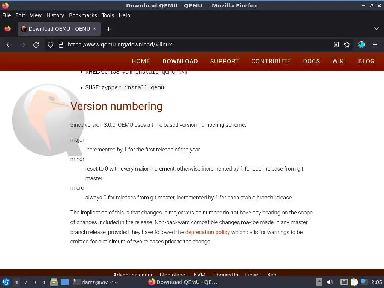Image resolution: width=384 pixels, height=288 pixels.
Task: Click the forward navigation arrow
Action: 22,45
